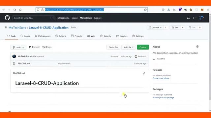
Task: Click the watchers count 1
Action: pos(166,28)
